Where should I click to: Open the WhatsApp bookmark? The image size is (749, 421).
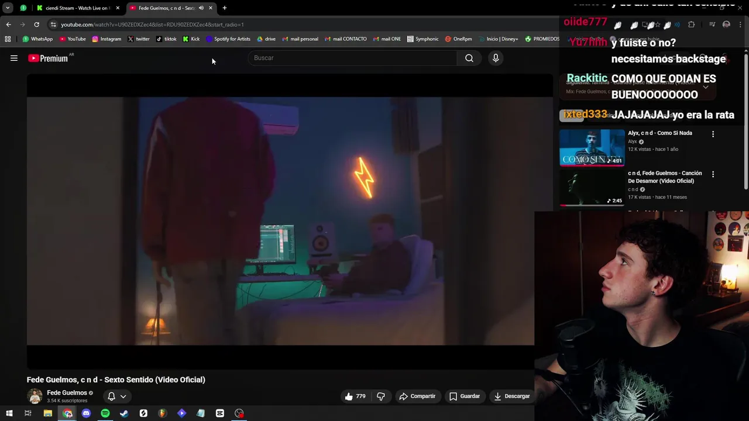point(38,39)
